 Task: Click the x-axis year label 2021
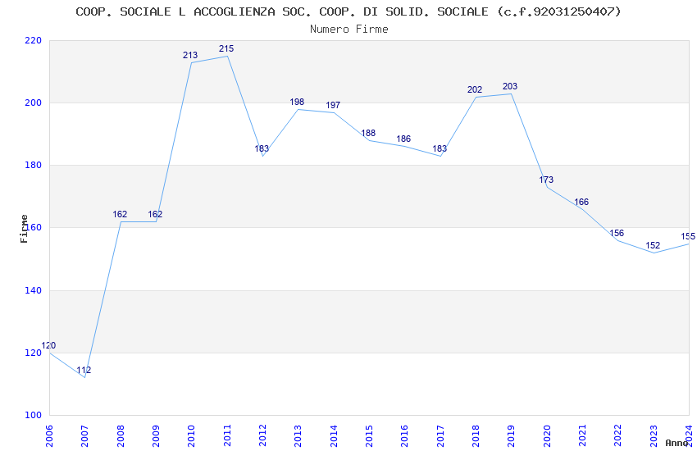point(583,436)
